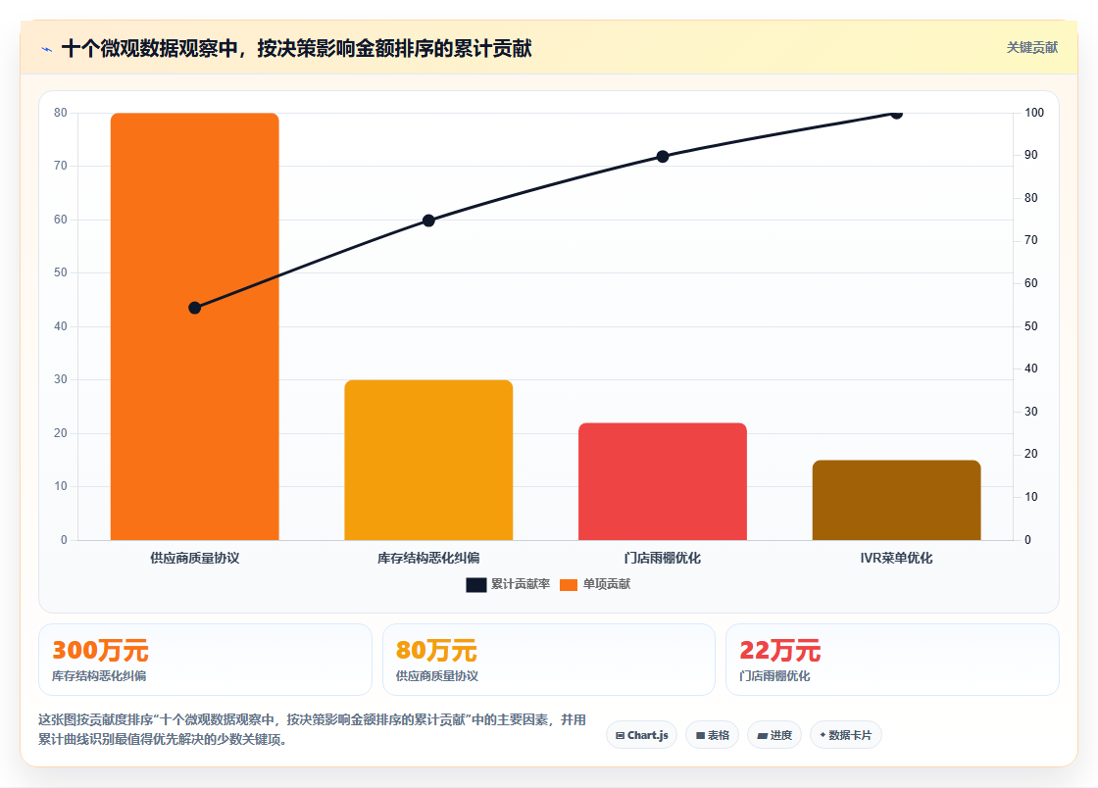
Task: Click the orange 供应商质量协议 bar
Action: click(x=195, y=326)
